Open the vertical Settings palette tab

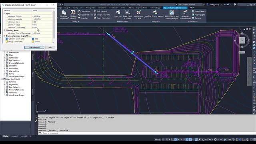click(33, 57)
